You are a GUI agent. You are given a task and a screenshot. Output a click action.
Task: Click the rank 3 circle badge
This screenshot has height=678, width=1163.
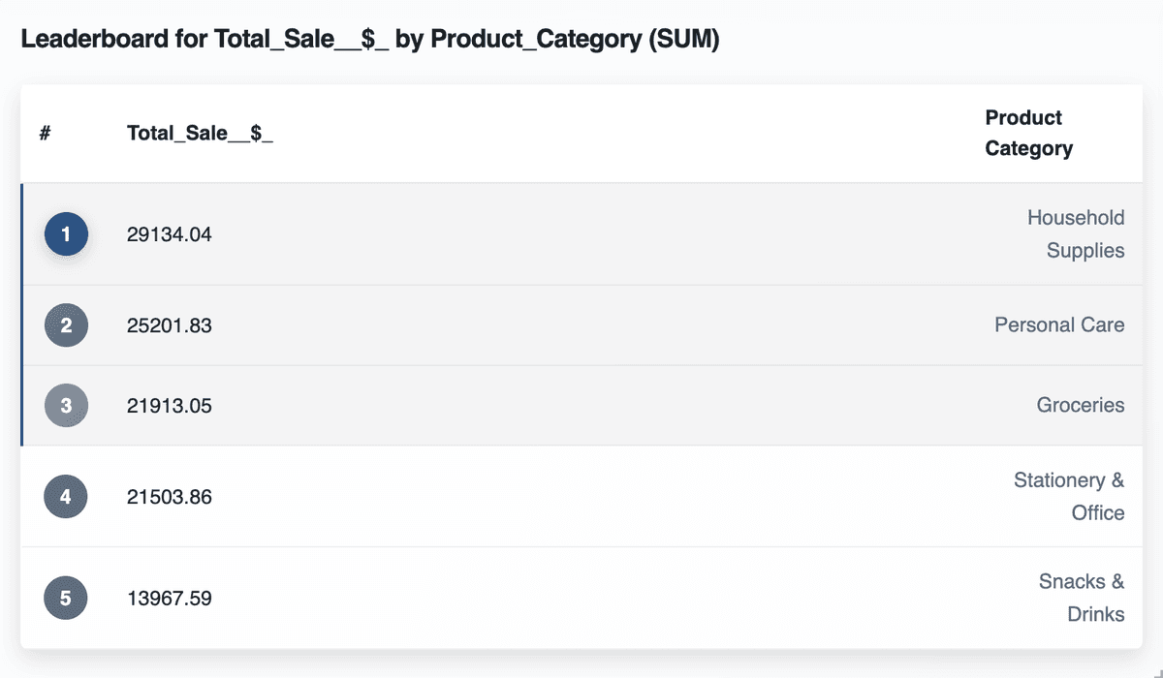pyautogui.click(x=66, y=406)
